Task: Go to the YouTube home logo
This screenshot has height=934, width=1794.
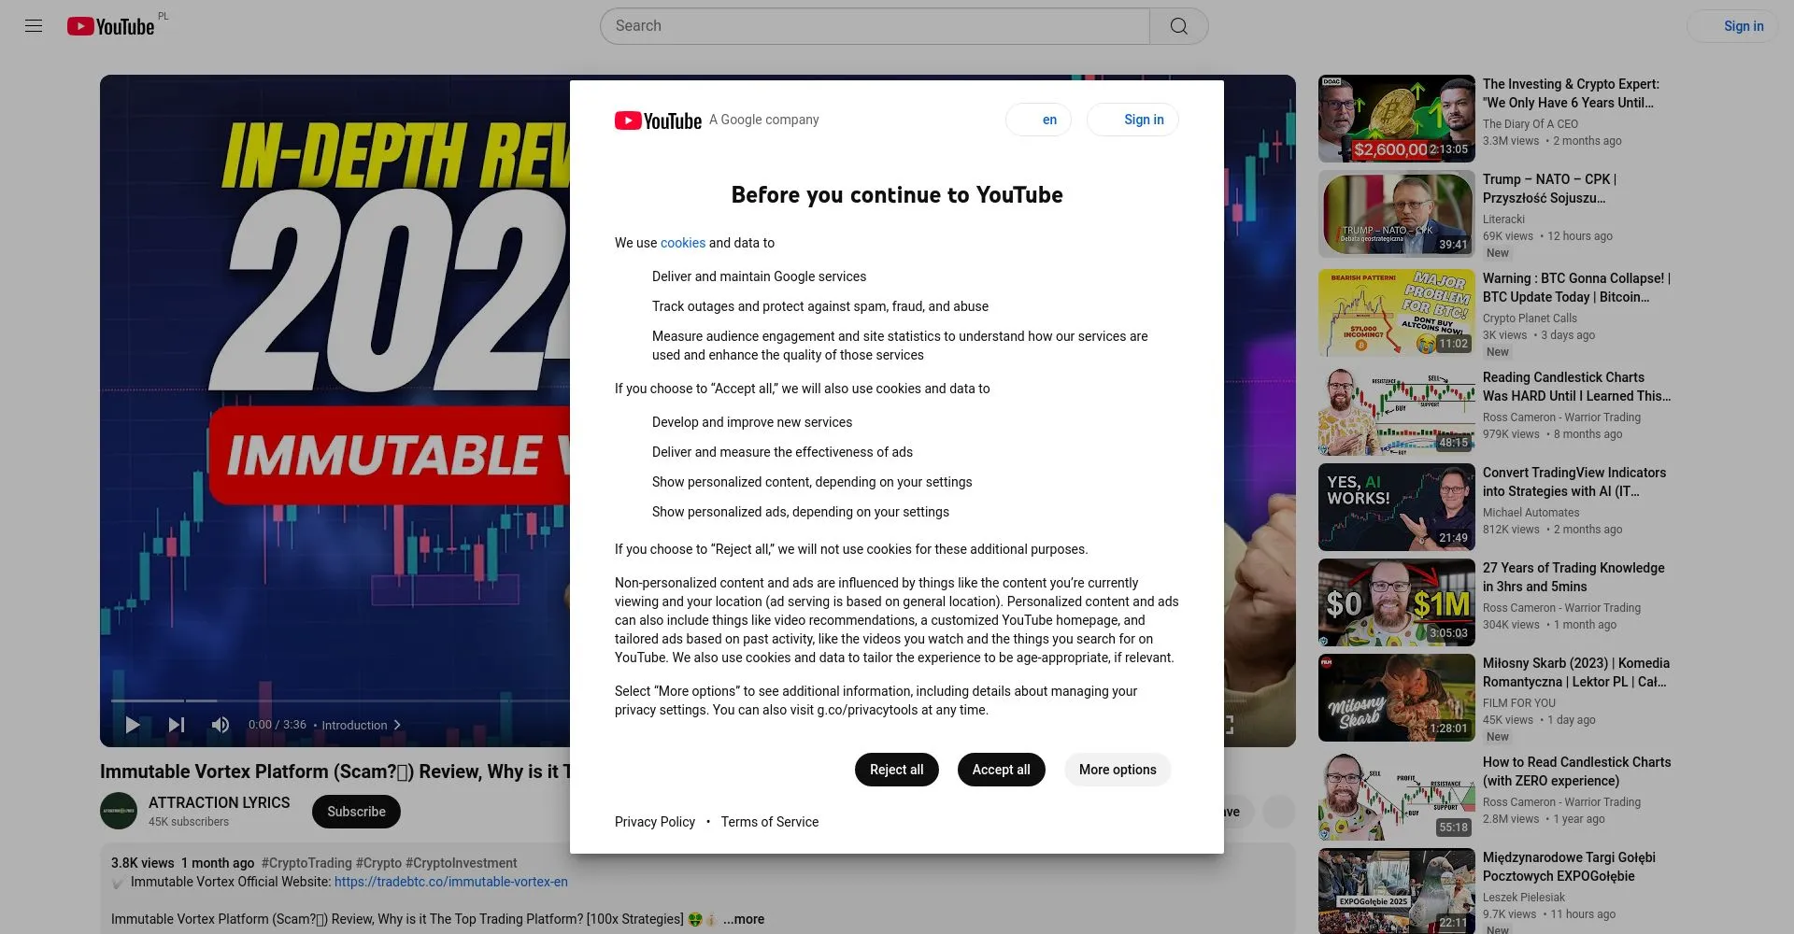Action: click(110, 26)
